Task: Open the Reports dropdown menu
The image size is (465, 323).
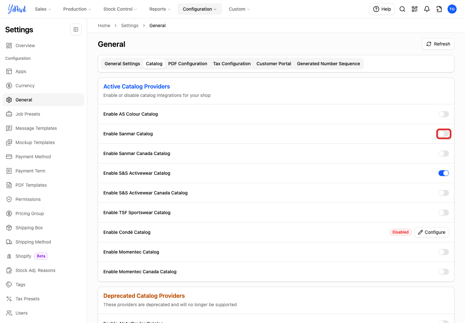Action: tap(160, 9)
